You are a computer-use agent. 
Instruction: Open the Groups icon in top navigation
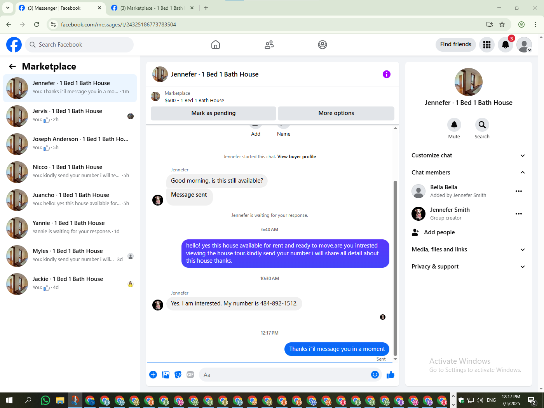pyautogui.click(x=323, y=45)
